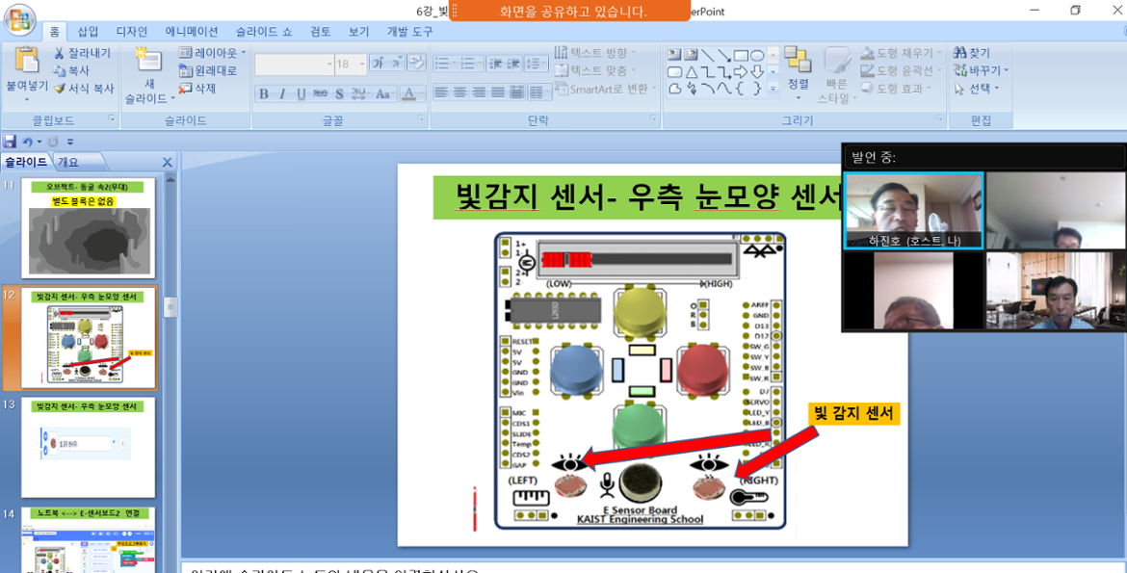This screenshot has height=573, width=1127.
Task: Click the Format Painter (서식 복사) icon
Action: (60, 89)
